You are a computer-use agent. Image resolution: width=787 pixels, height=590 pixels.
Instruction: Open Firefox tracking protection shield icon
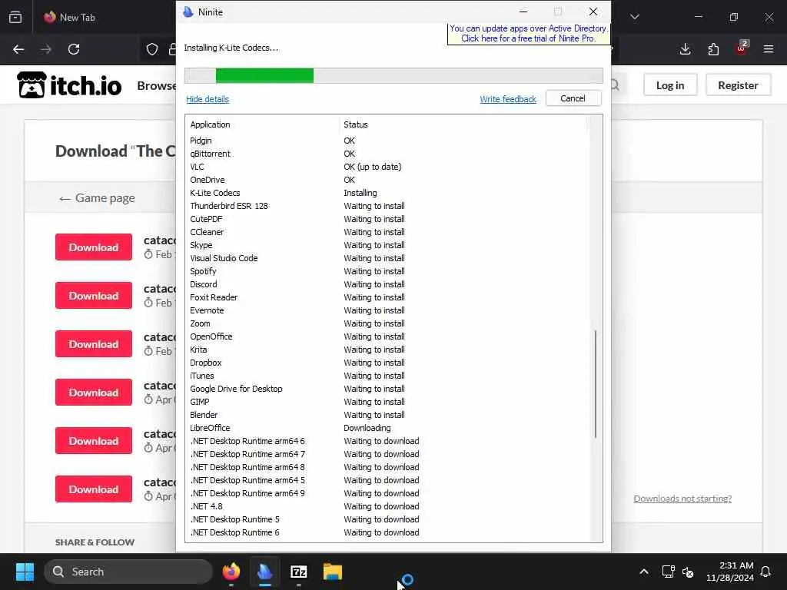click(152, 49)
